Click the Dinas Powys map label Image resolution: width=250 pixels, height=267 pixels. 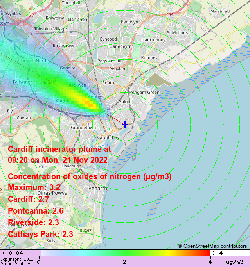point(52,193)
